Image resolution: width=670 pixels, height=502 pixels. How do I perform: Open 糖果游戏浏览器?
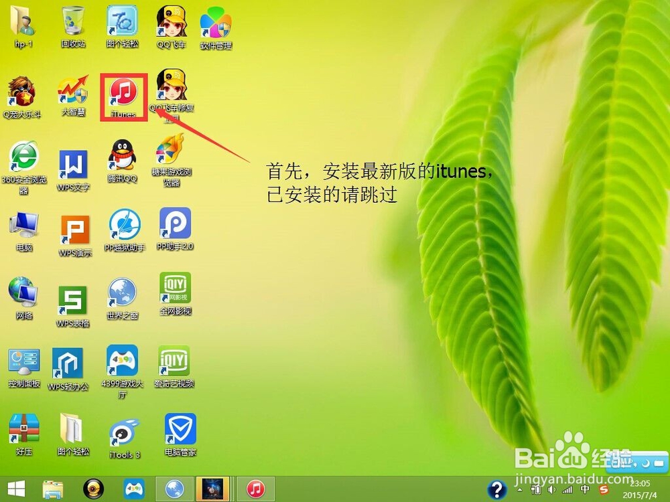point(172,161)
